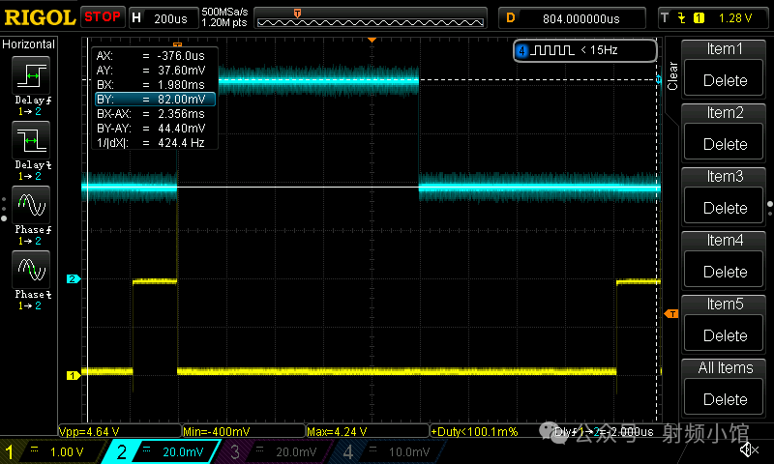Image resolution: width=774 pixels, height=464 pixels.
Task: Toggle channel 1 at 1.00 V
Action: 48,451
